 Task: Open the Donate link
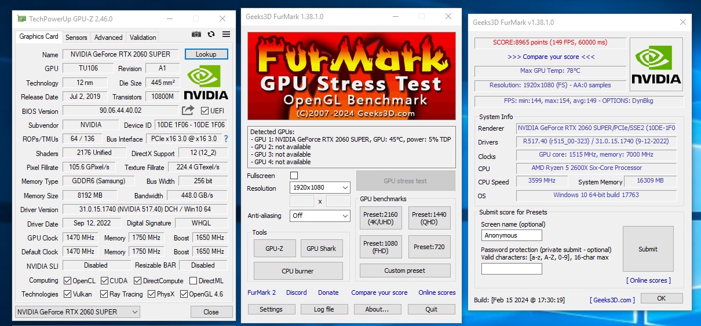point(328,292)
